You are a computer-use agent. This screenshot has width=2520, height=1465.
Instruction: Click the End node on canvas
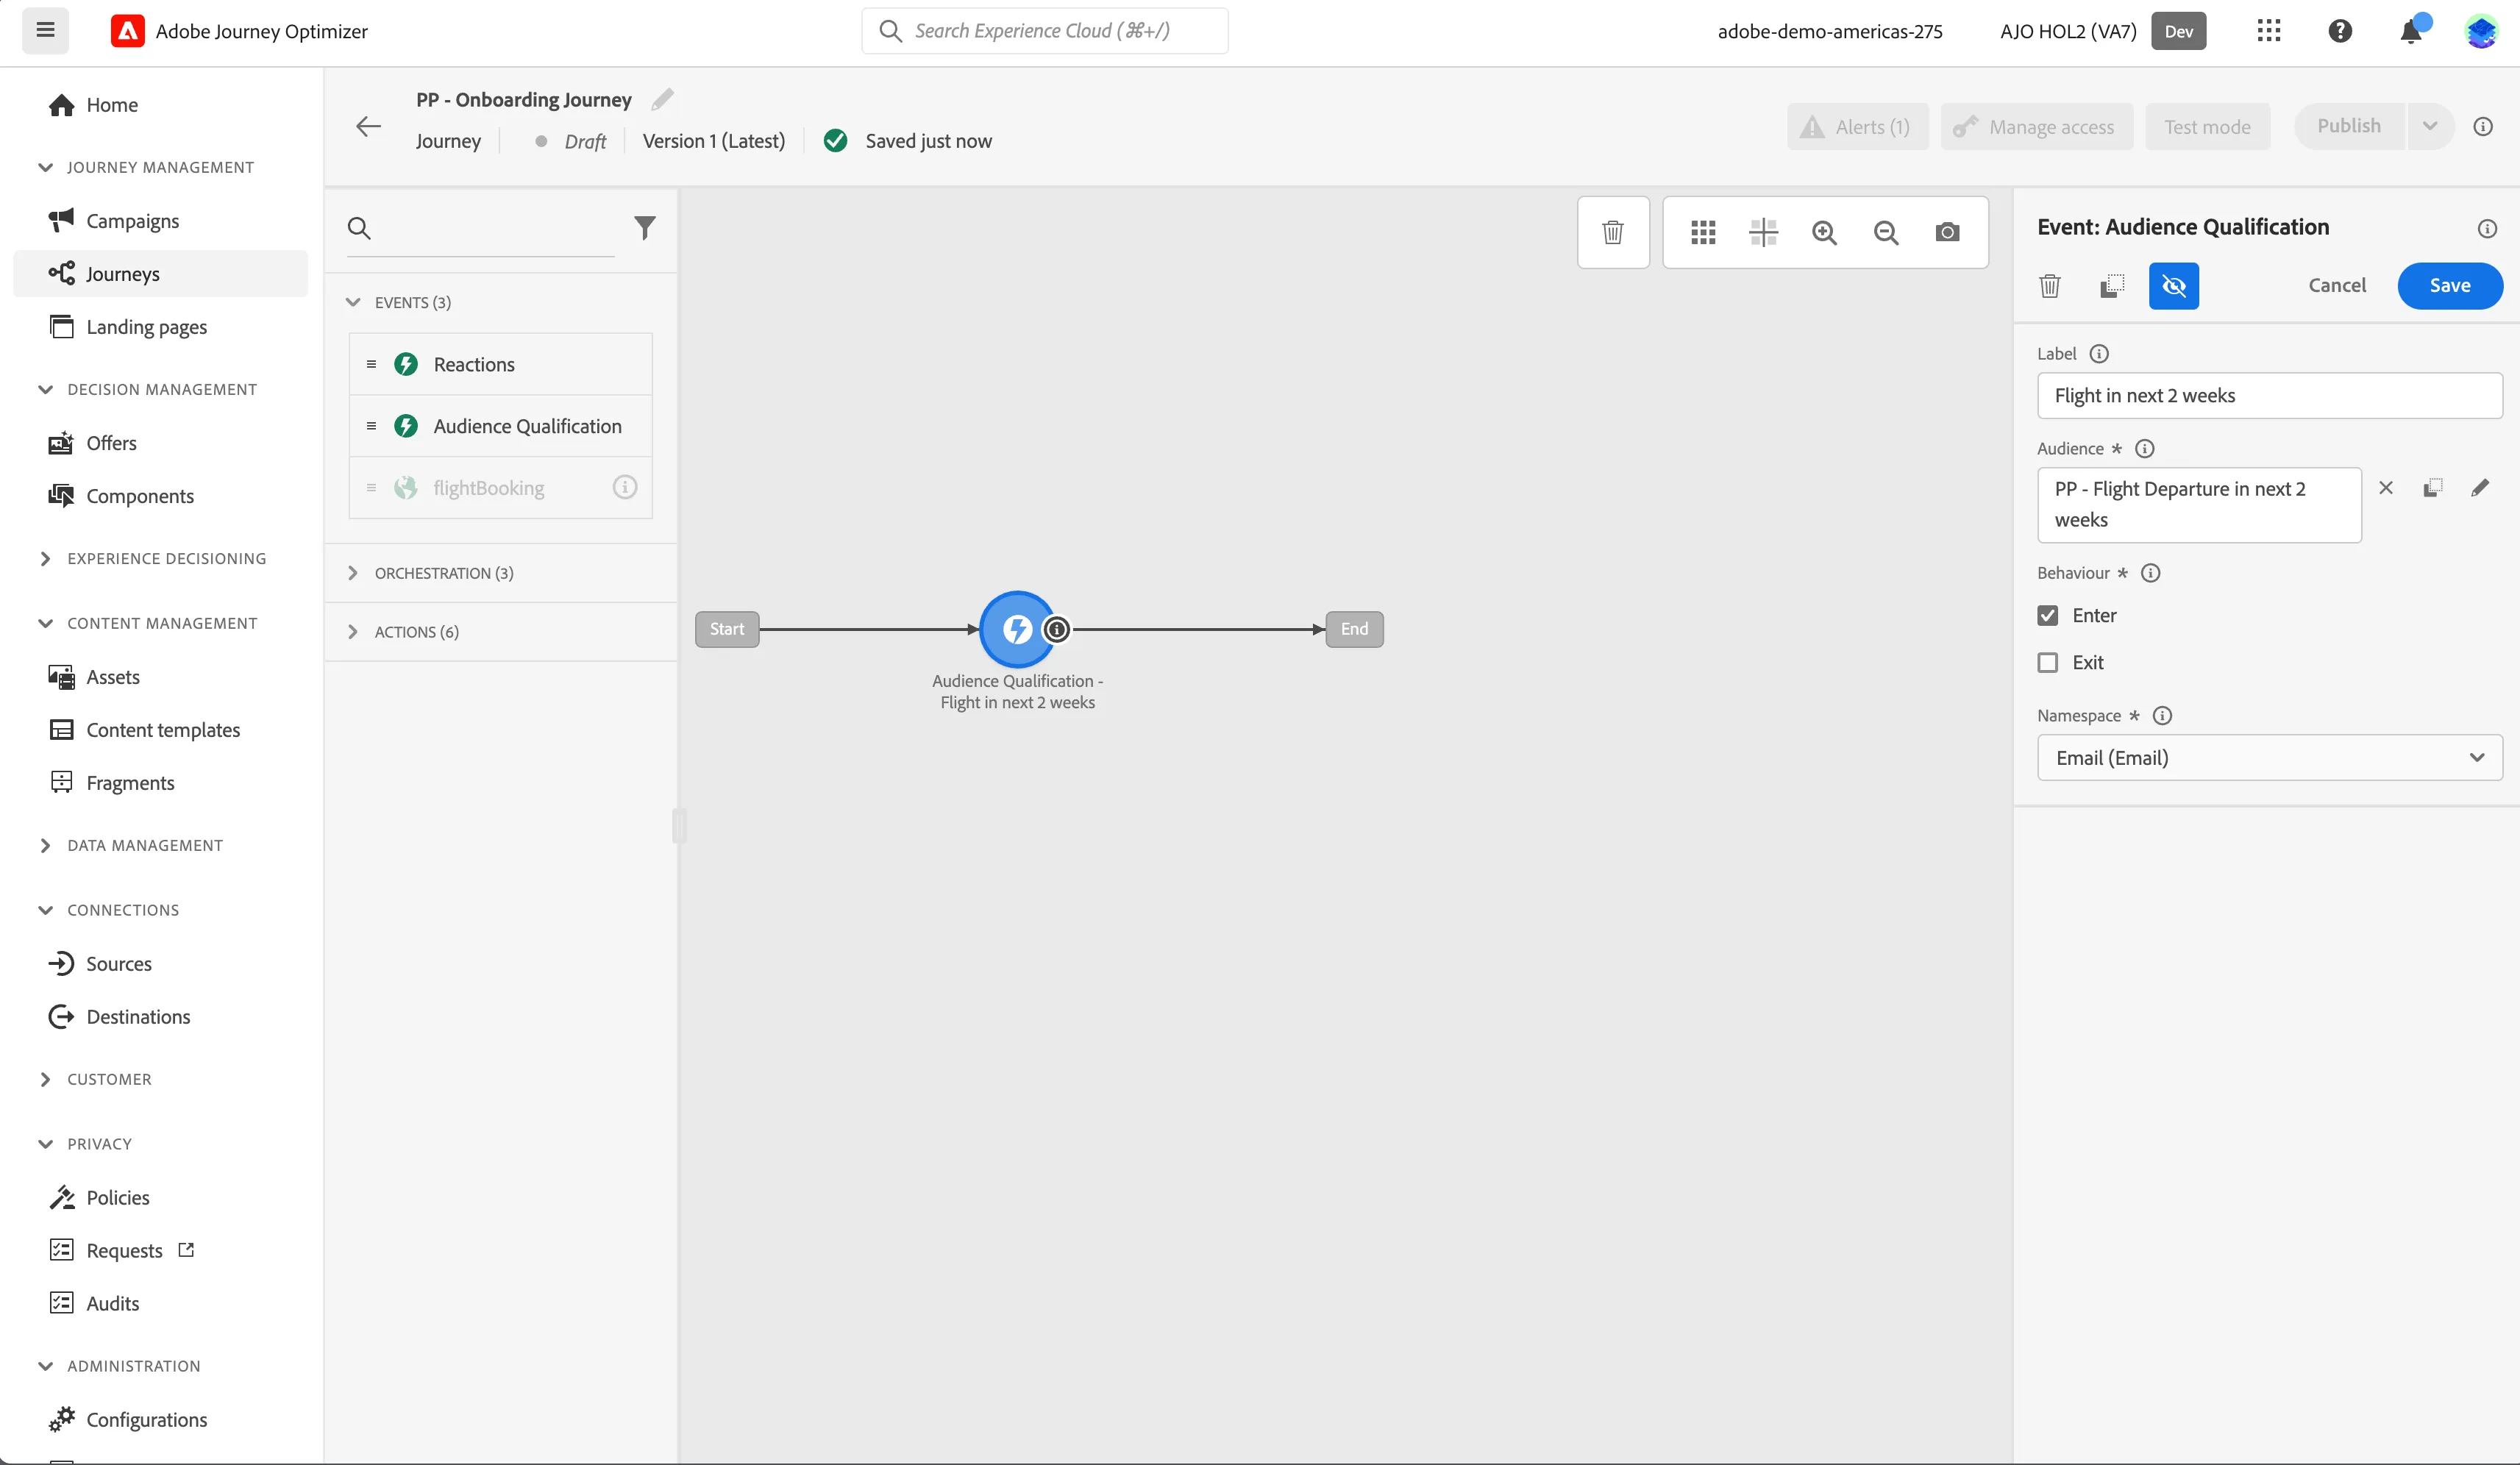tap(1354, 629)
